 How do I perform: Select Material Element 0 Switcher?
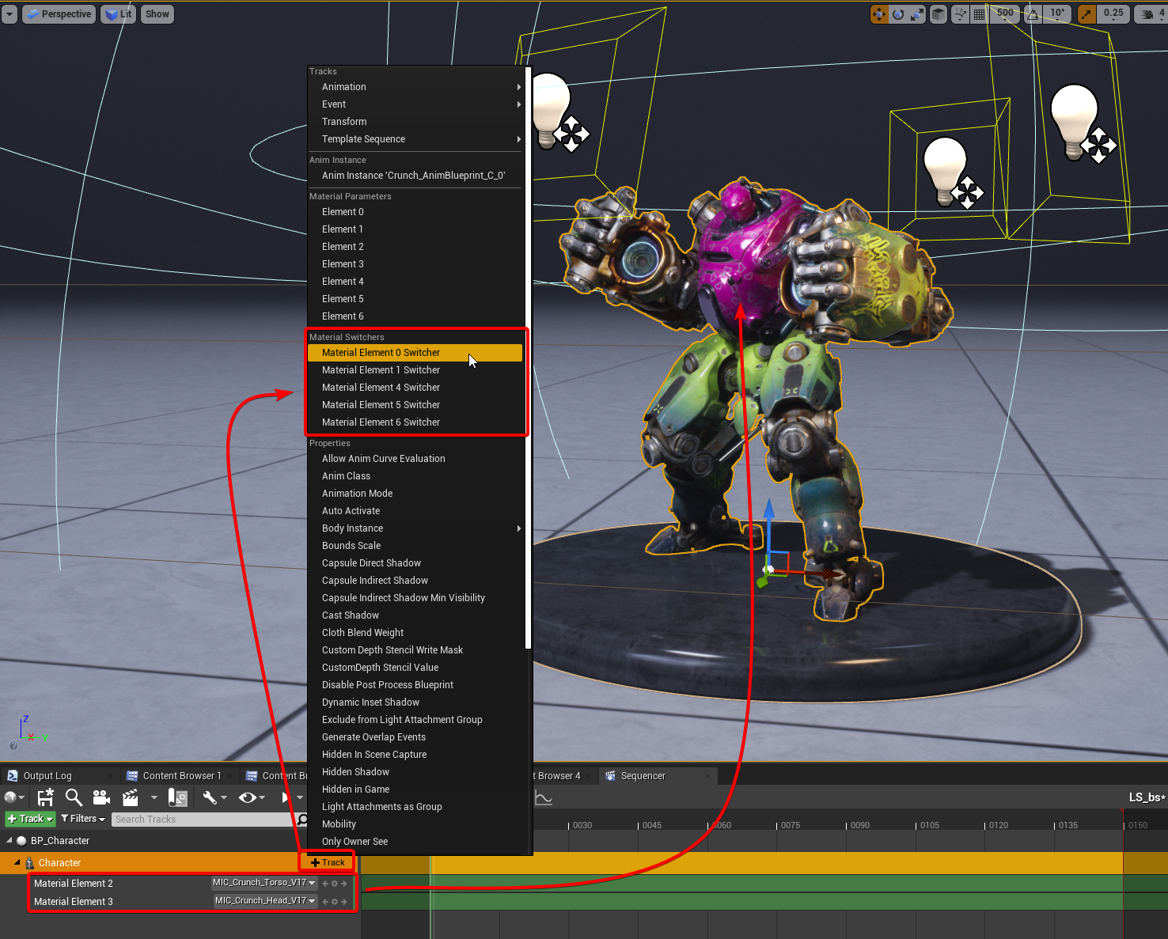[x=415, y=353]
